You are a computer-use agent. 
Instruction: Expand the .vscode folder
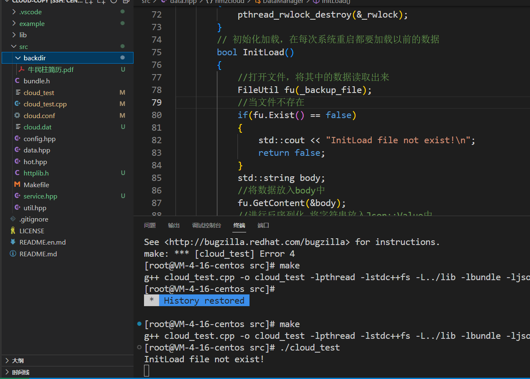coord(15,12)
